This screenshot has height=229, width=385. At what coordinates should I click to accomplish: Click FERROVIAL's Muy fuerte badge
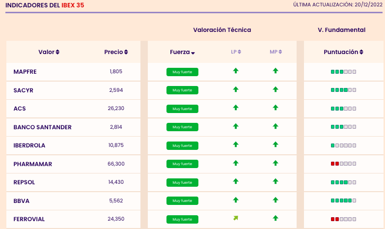pyautogui.click(x=182, y=219)
